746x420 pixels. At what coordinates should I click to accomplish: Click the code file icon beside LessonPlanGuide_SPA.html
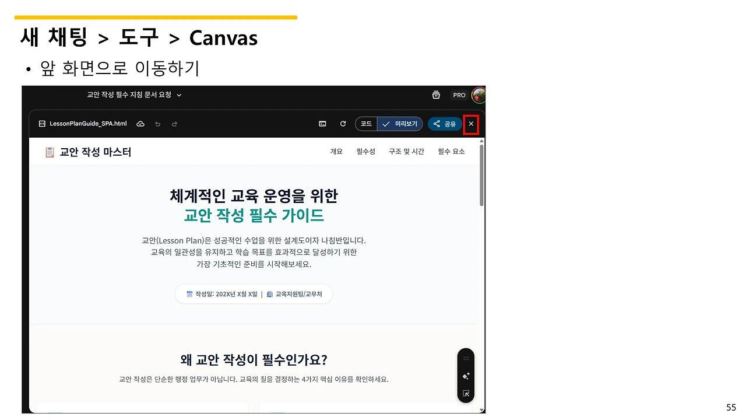(42, 124)
